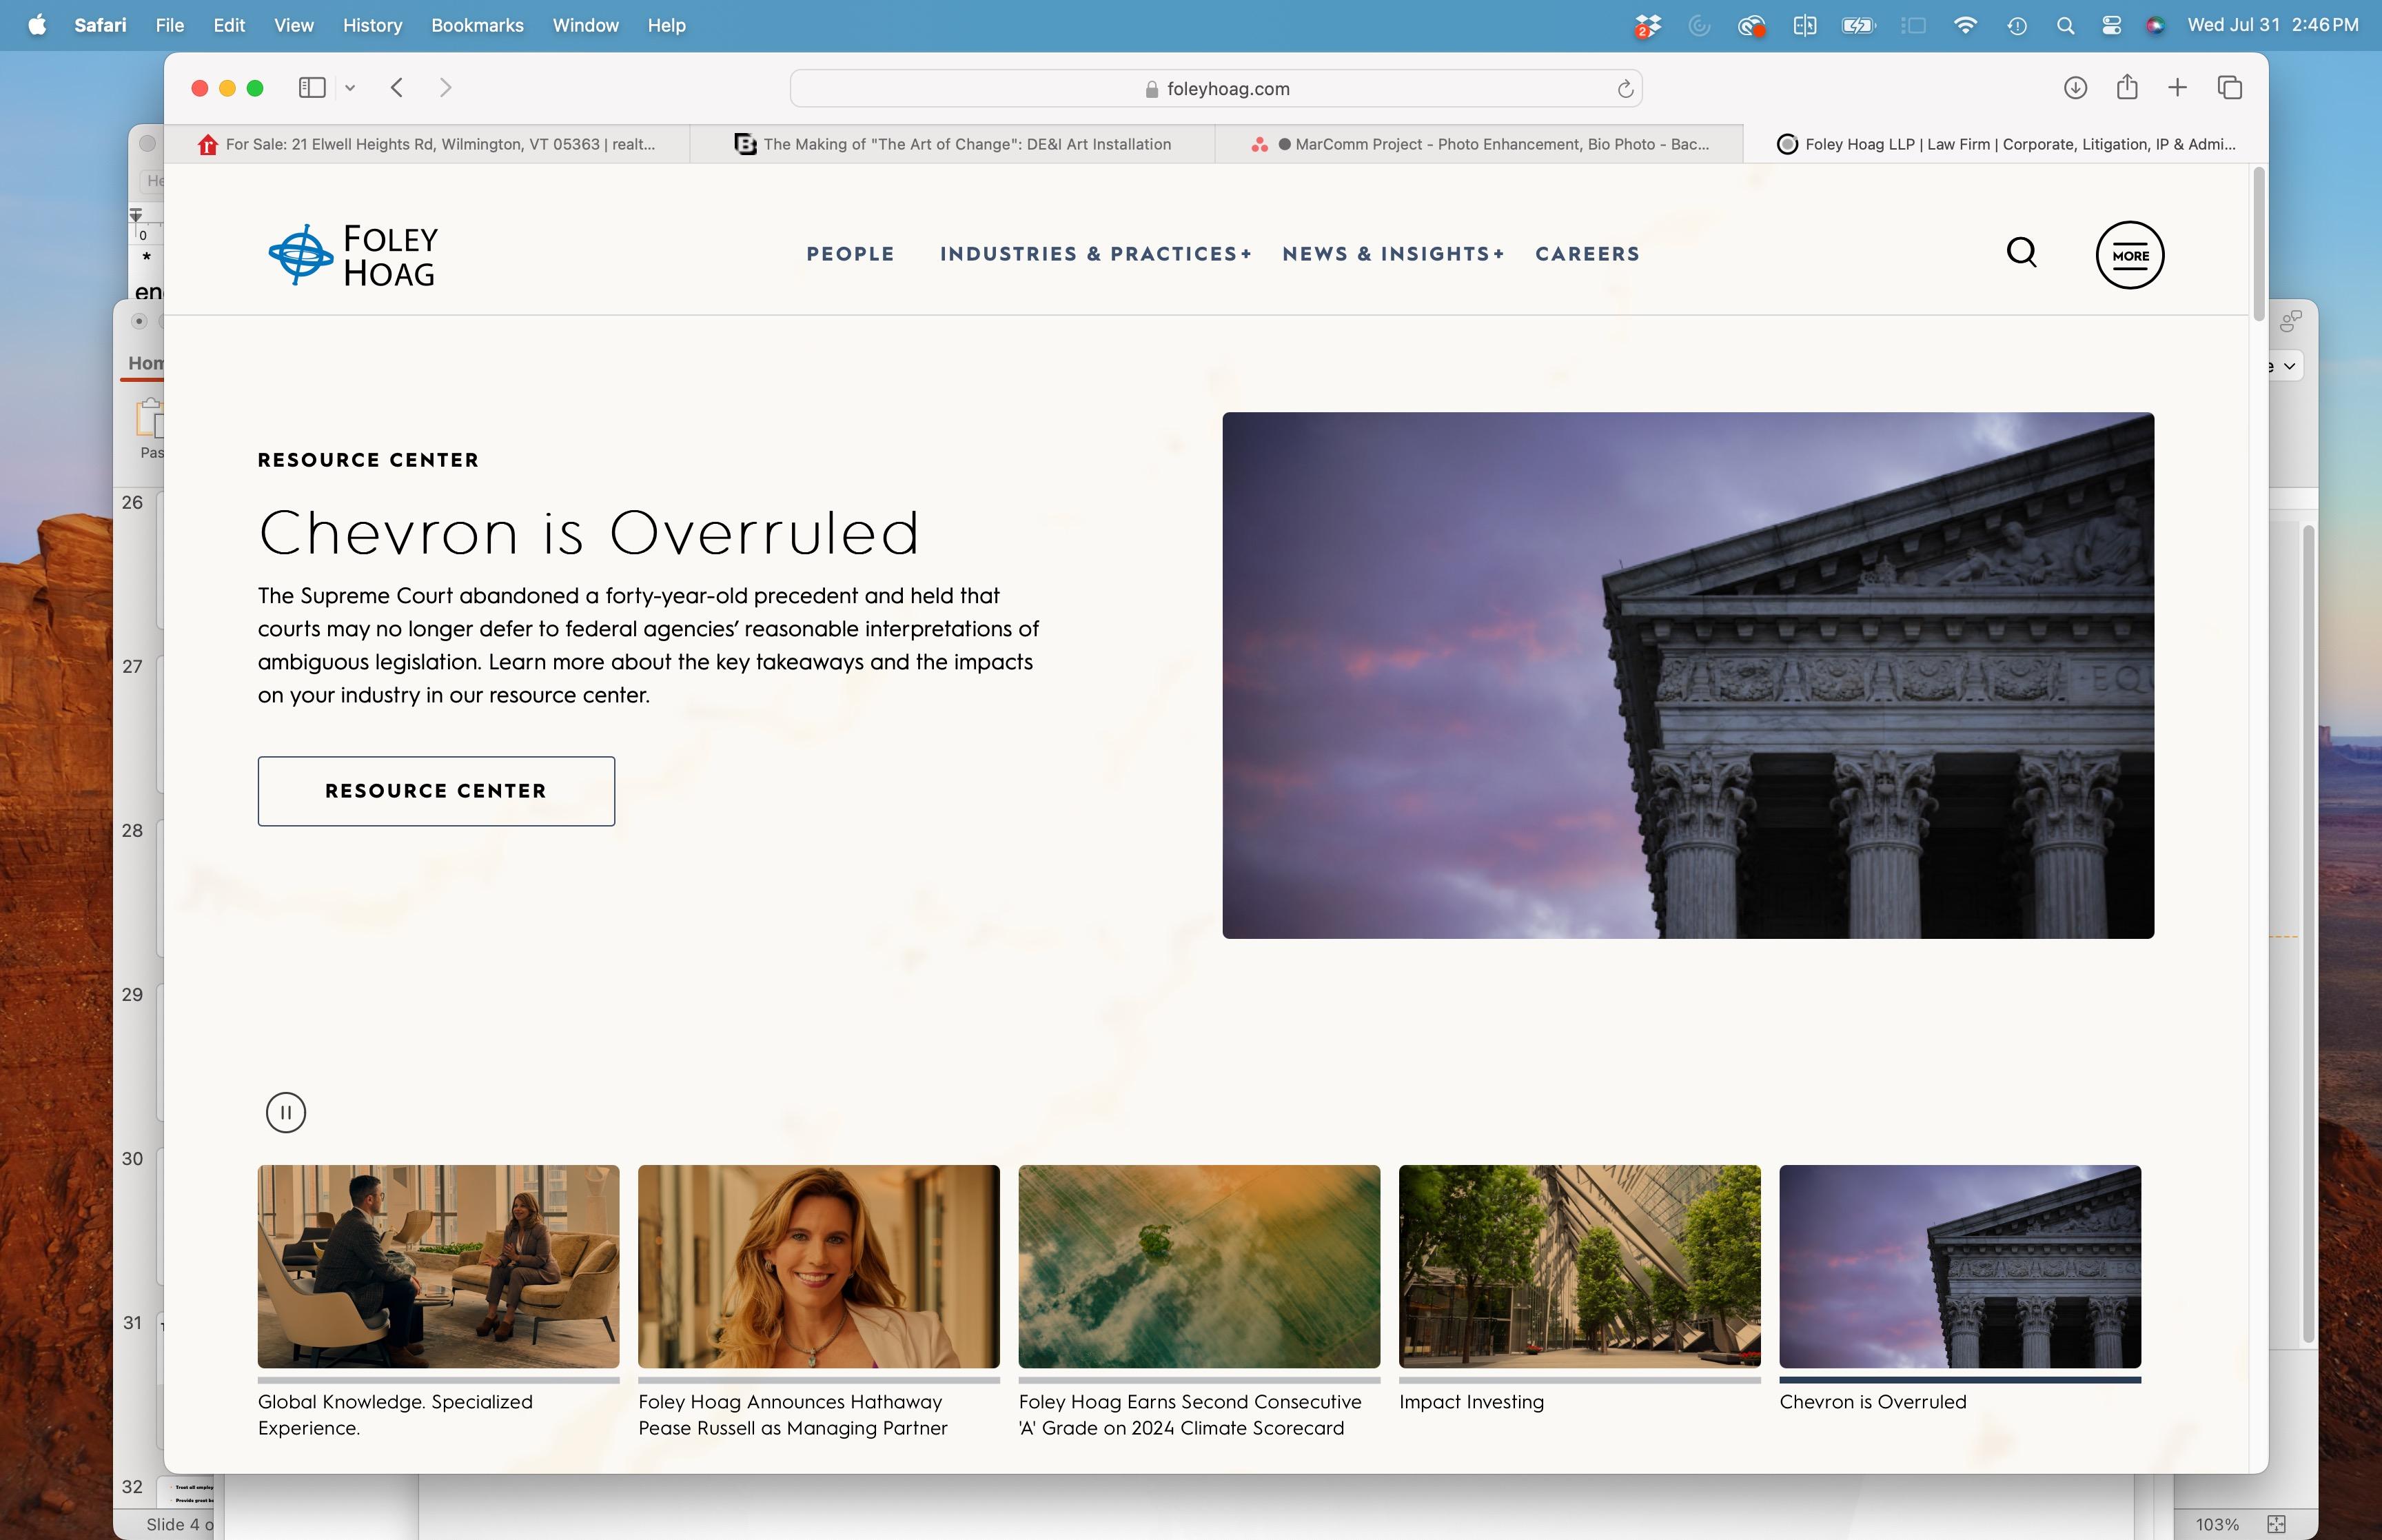Image resolution: width=2382 pixels, height=1540 pixels.
Task: Open the History menu
Action: click(372, 25)
